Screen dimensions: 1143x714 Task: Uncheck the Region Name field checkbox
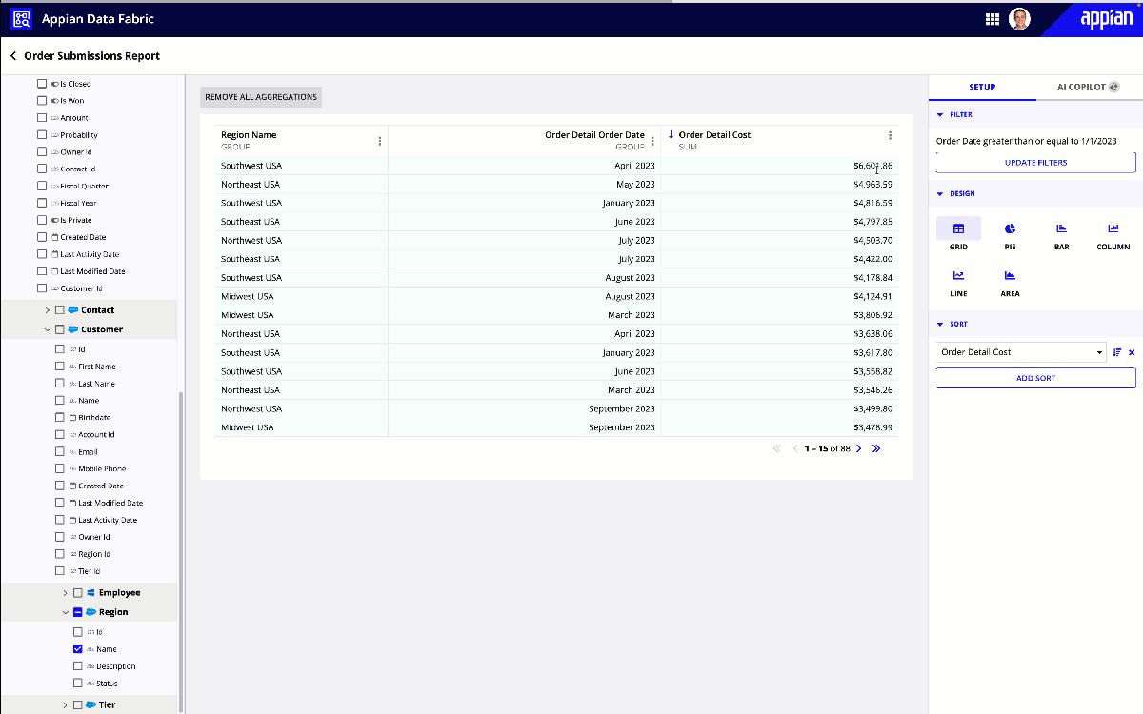click(78, 649)
